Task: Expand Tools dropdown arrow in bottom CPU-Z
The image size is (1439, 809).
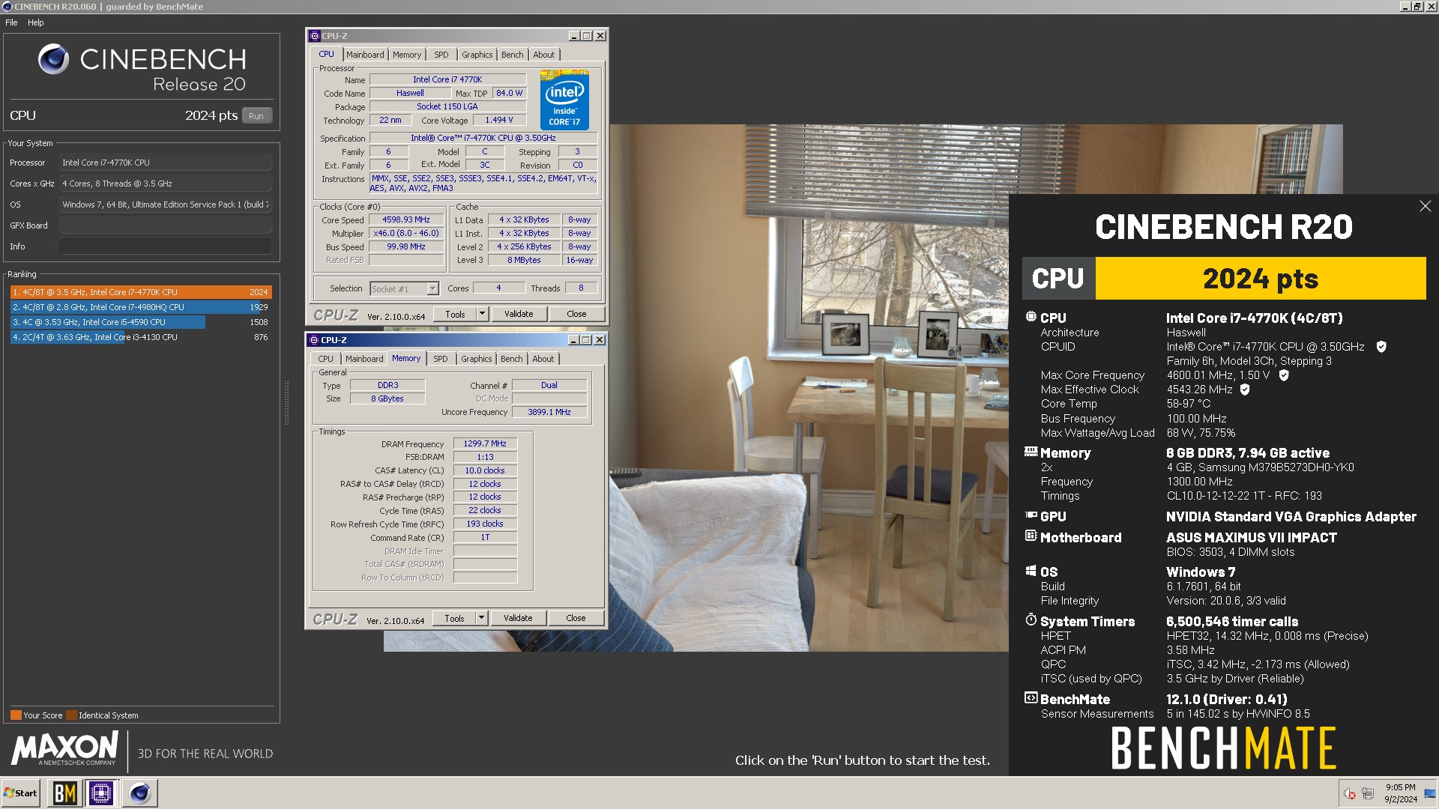Action: coord(481,618)
